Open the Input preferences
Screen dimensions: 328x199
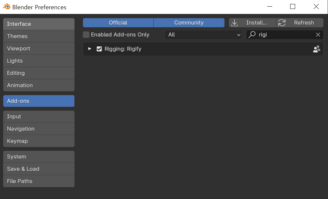click(x=39, y=117)
